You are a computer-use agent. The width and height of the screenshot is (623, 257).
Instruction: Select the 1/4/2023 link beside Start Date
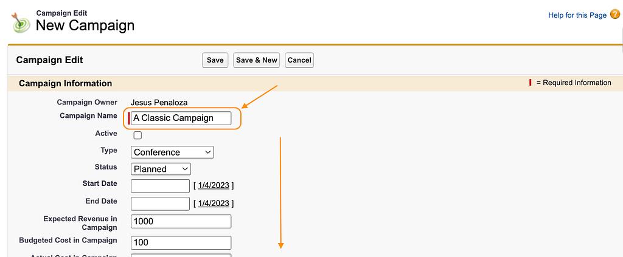pos(214,186)
